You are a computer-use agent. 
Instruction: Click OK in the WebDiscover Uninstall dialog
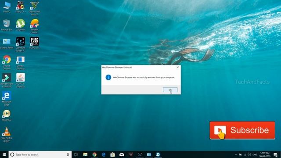tap(170, 90)
